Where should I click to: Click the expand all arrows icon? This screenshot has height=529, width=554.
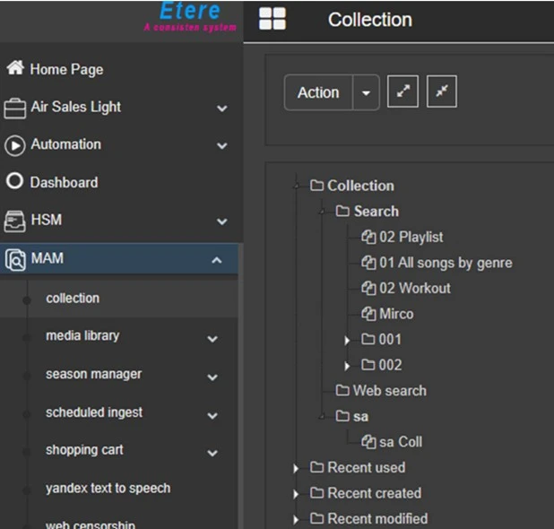click(403, 92)
